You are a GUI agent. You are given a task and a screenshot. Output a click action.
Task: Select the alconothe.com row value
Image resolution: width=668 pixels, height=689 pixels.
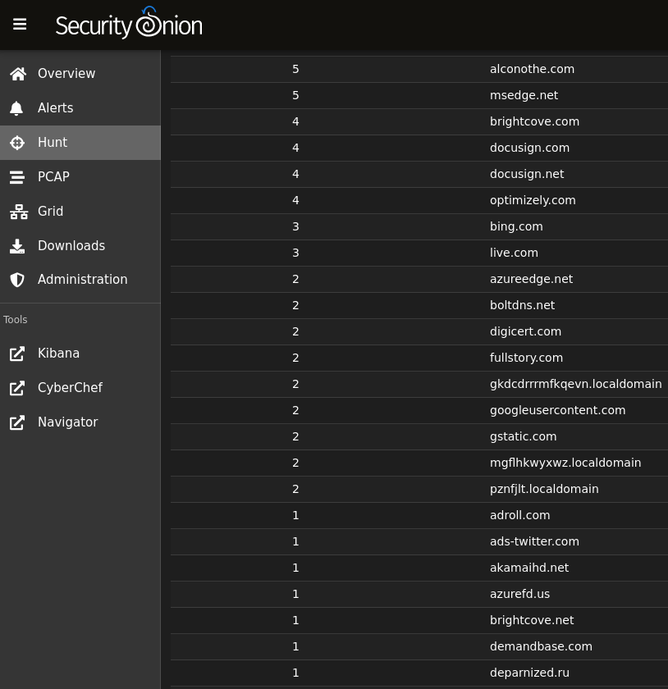tap(532, 69)
